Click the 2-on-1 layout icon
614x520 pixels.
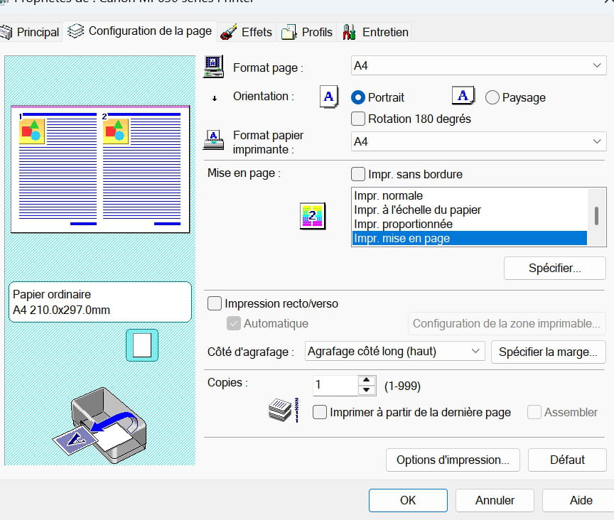(313, 216)
